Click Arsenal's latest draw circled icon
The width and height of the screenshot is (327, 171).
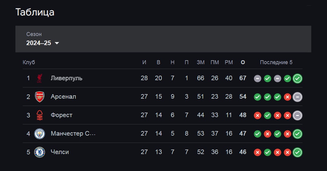point(297,97)
